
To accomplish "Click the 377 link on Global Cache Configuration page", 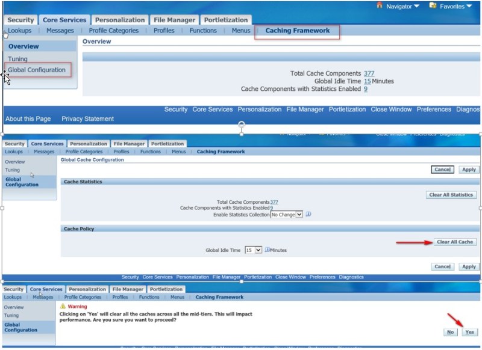I will coord(274,202).
